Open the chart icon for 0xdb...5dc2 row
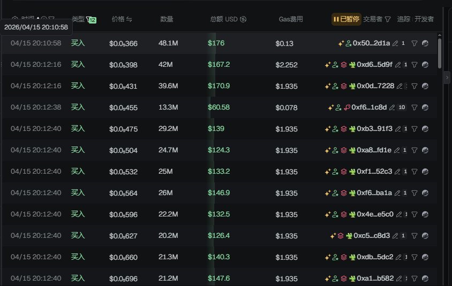 (425, 257)
